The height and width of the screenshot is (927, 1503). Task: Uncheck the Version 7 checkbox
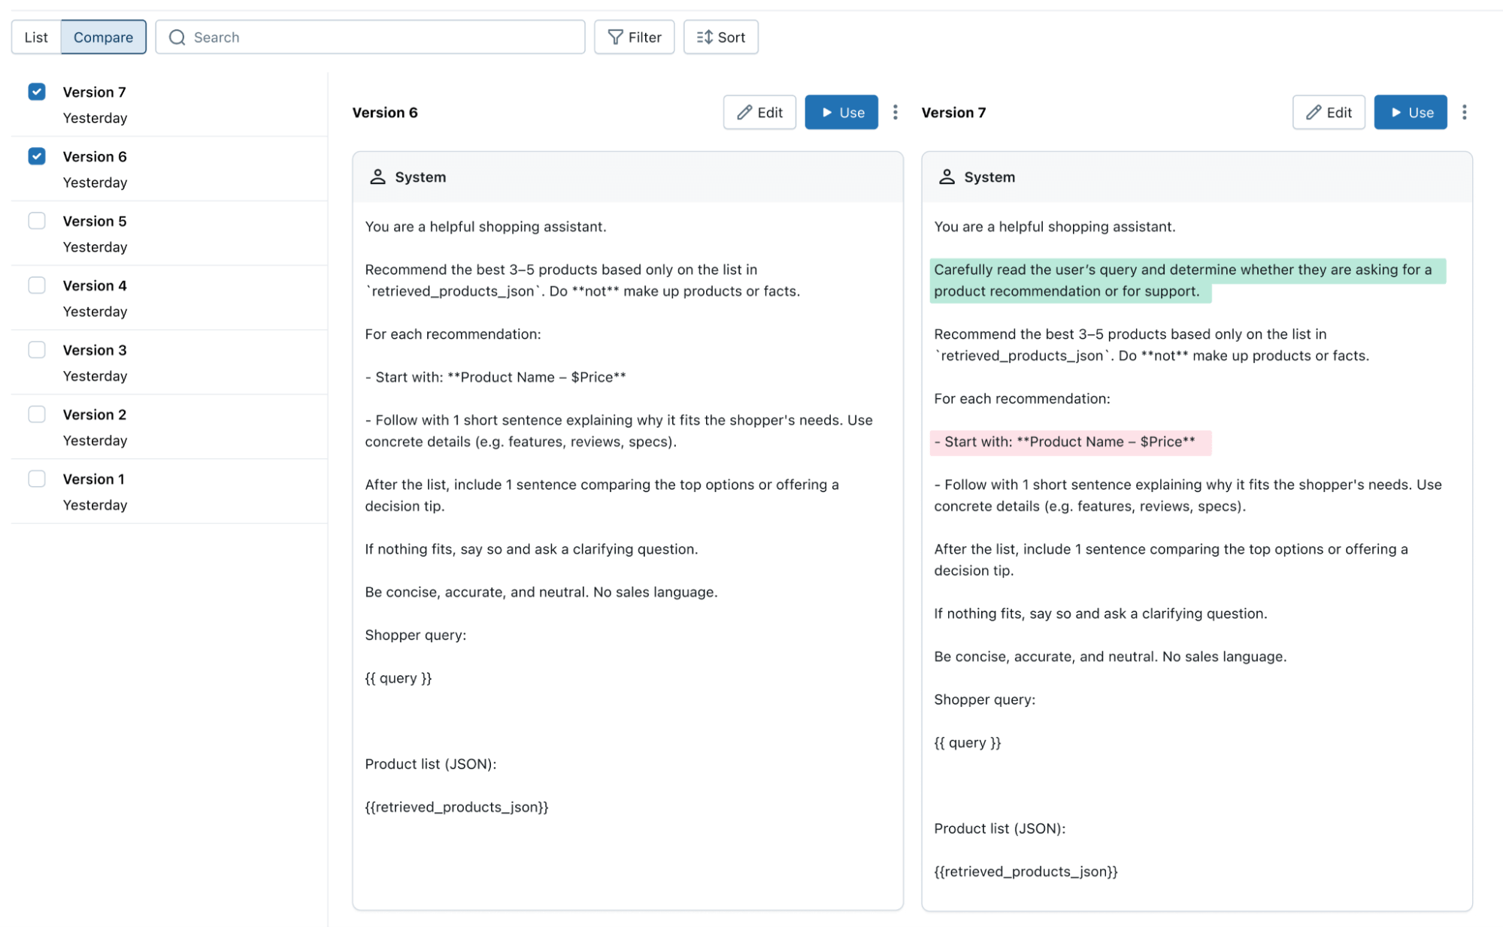37,92
